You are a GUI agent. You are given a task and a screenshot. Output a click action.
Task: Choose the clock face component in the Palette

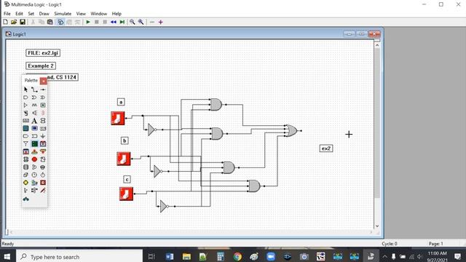34,175
